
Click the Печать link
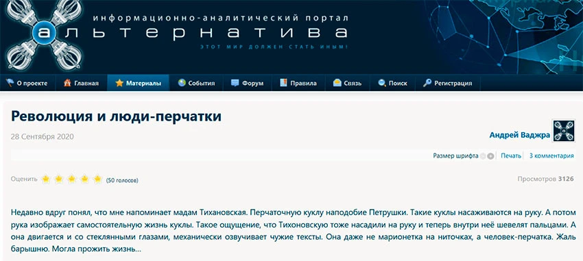pyautogui.click(x=511, y=156)
